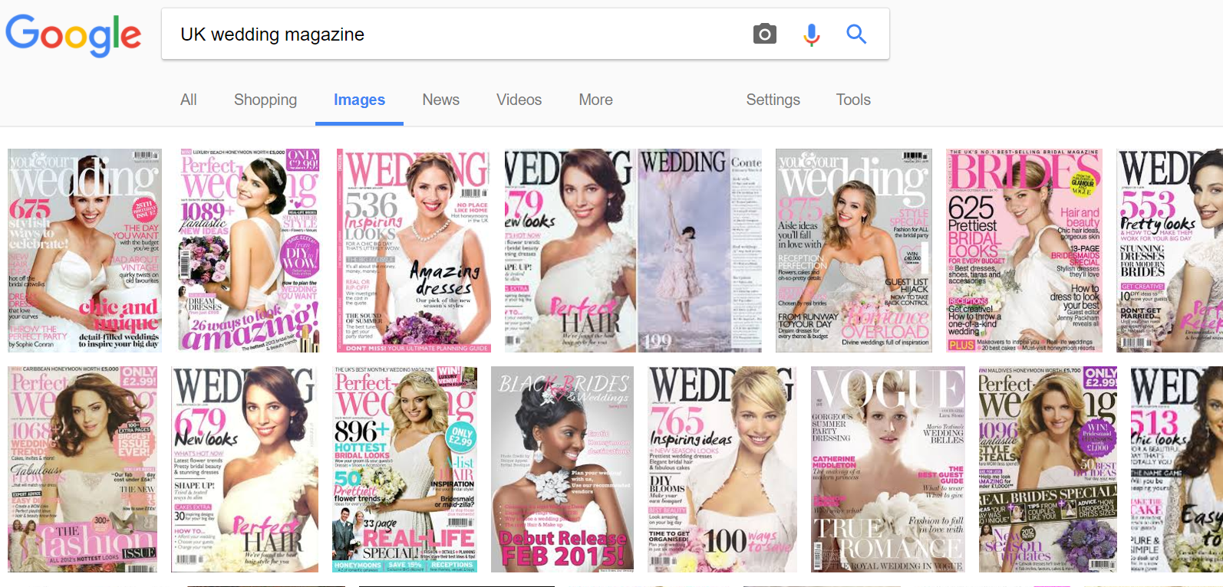Start voice search with microphone icon
Screen dimensions: 1223x587
click(x=811, y=34)
